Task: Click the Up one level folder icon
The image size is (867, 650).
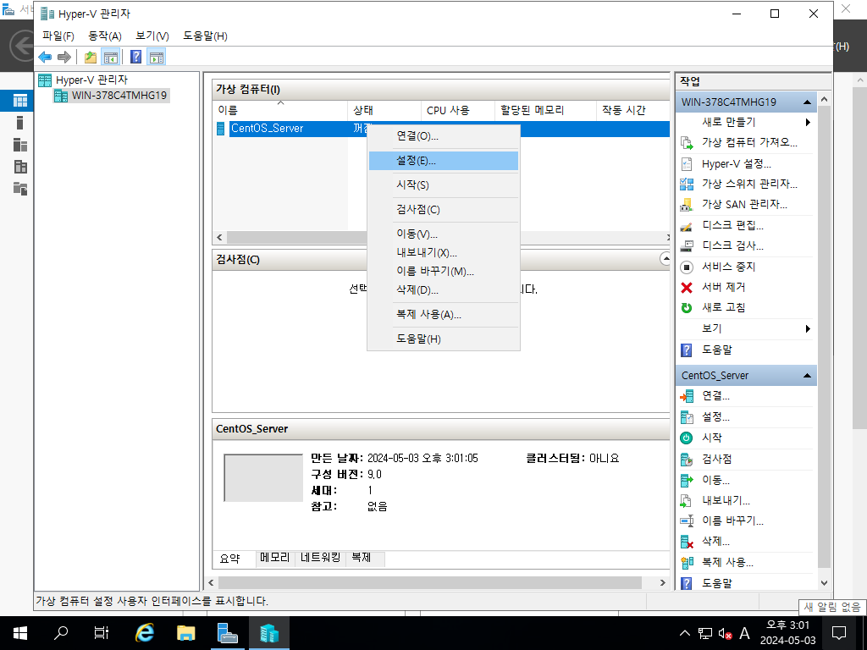Action: 91,57
